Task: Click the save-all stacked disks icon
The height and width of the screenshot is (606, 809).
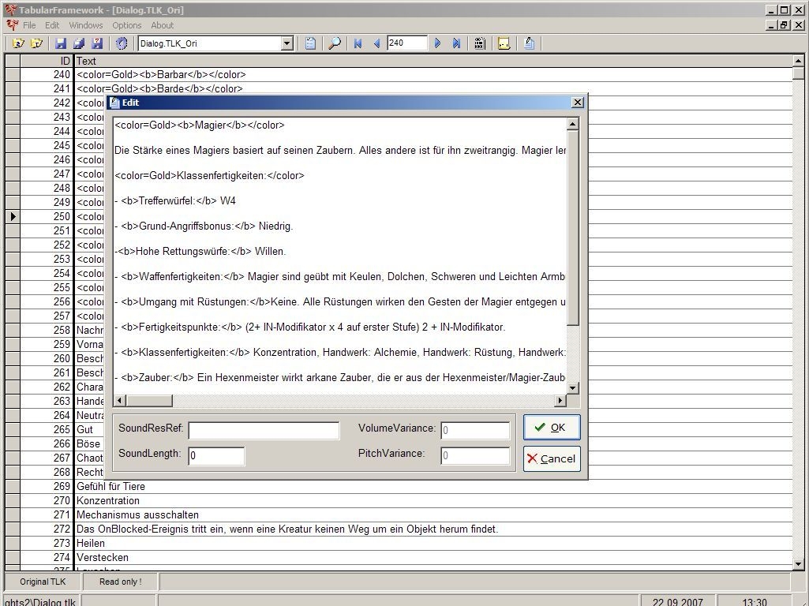Action: pyautogui.click(x=79, y=43)
